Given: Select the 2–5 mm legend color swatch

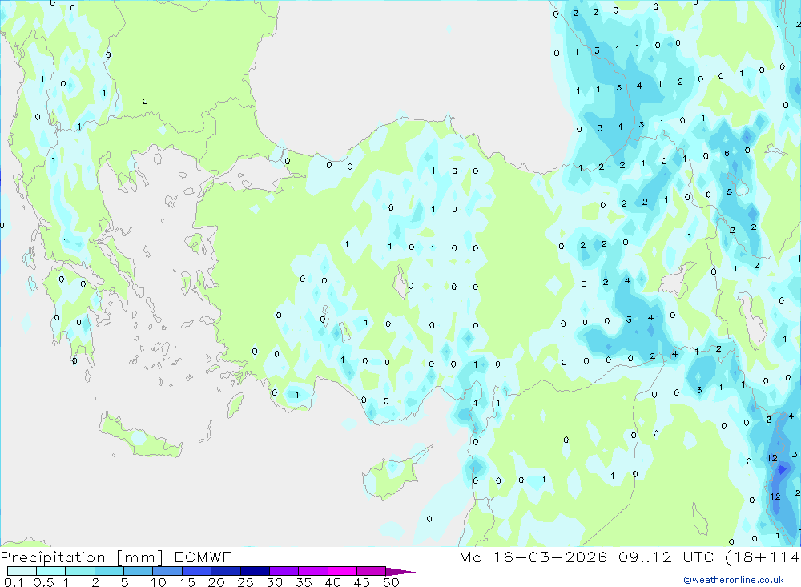Looking at the screenshot, I should (109, 571).
